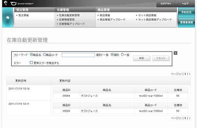The height and width of the screenshot is (128, 197).
Task: Open 在庫自動更新管理 menu link
Action: [69, 15]
